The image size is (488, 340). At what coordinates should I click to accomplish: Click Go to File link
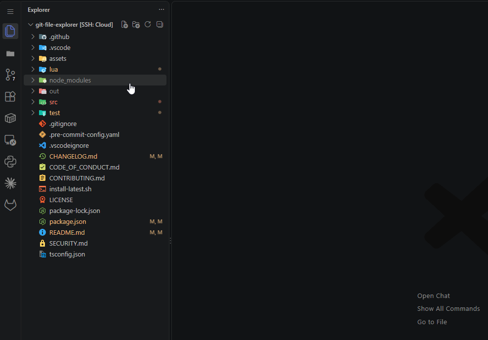pyautogui.click(x=432, y=322)
